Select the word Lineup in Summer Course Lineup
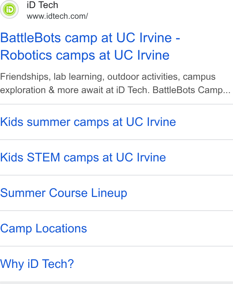The image size is (233, 284). coord(109,193)
